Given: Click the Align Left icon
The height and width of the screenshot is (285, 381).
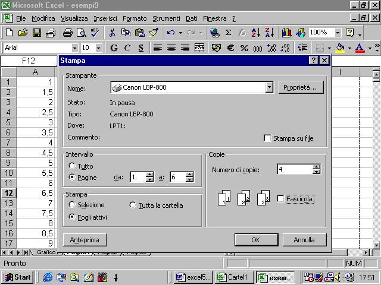Looking at the screenshot, I should [x=157, y=48].
